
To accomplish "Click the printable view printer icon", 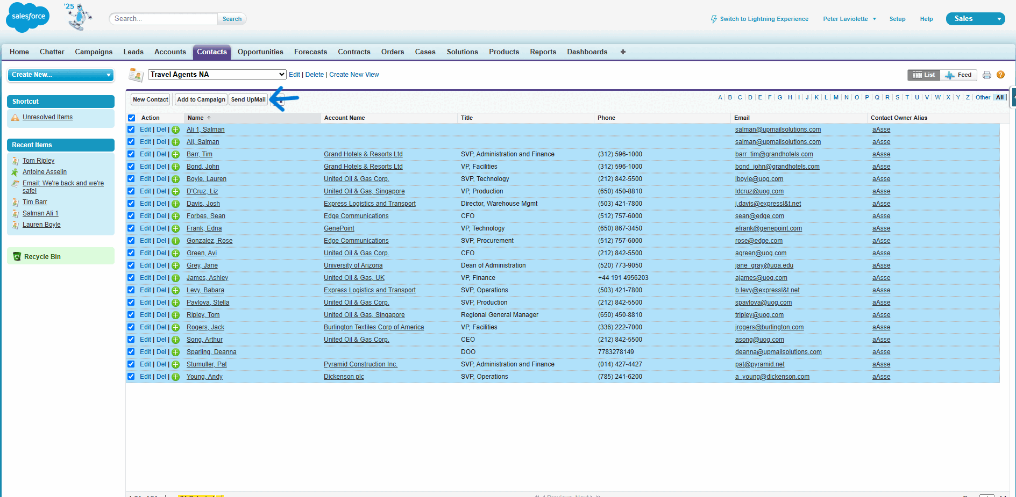I will tap(987, 75).
